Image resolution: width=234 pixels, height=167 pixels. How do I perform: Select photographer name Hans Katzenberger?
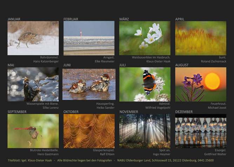[46, 61]
